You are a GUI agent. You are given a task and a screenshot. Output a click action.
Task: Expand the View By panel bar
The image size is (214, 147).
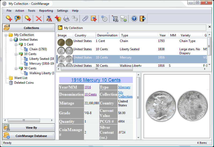pos(28,128)
